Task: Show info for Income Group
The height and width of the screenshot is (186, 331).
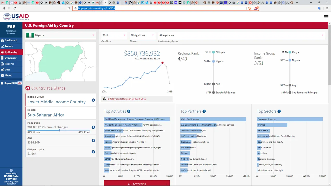Action: coord(93,100)
